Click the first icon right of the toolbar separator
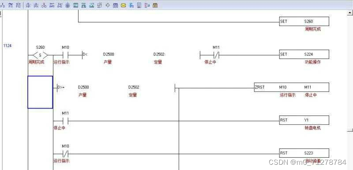Screen dimensions: 353x170 click(28, 5)
